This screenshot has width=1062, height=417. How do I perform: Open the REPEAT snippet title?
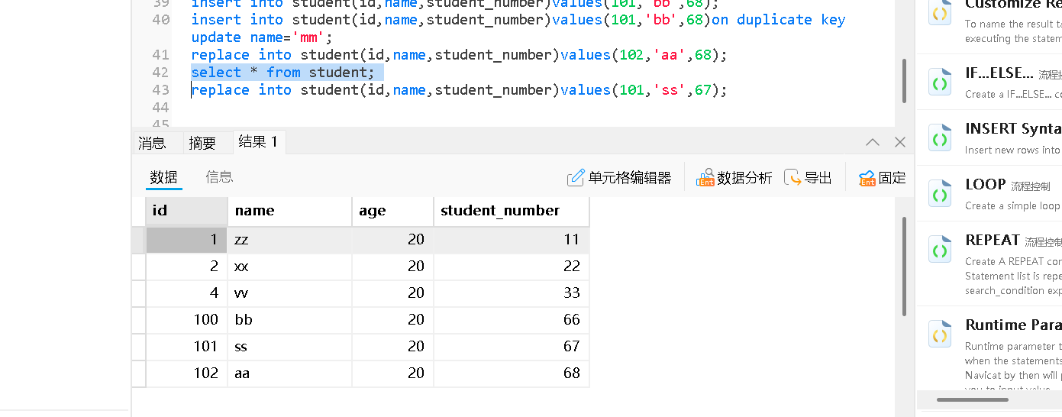tap(993, 241)
